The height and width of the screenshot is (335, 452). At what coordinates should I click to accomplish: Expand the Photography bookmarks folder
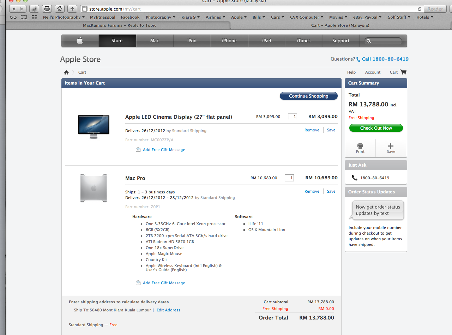click(x=161, y=17)
